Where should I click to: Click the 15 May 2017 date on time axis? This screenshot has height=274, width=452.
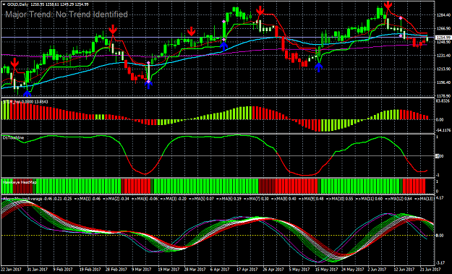pos(327,270)
